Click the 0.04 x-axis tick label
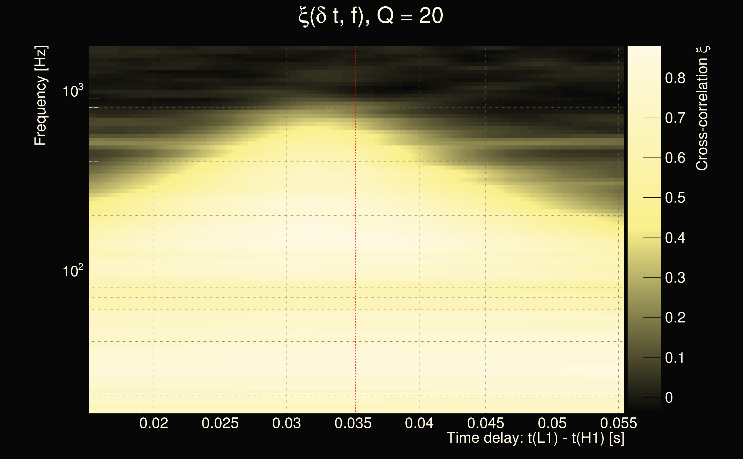 [x=419, y=423]
